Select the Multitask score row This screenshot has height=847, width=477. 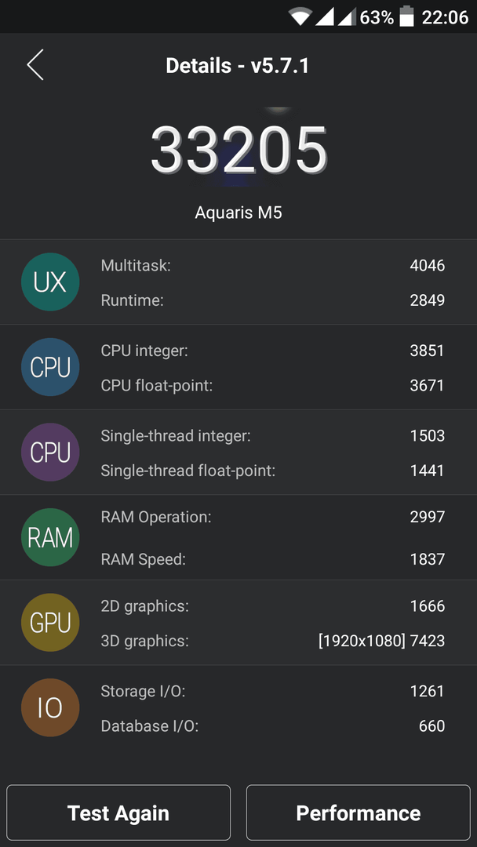point(273,265)
